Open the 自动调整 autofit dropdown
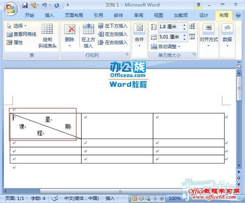The image size is (245, 203). (165, 46)
